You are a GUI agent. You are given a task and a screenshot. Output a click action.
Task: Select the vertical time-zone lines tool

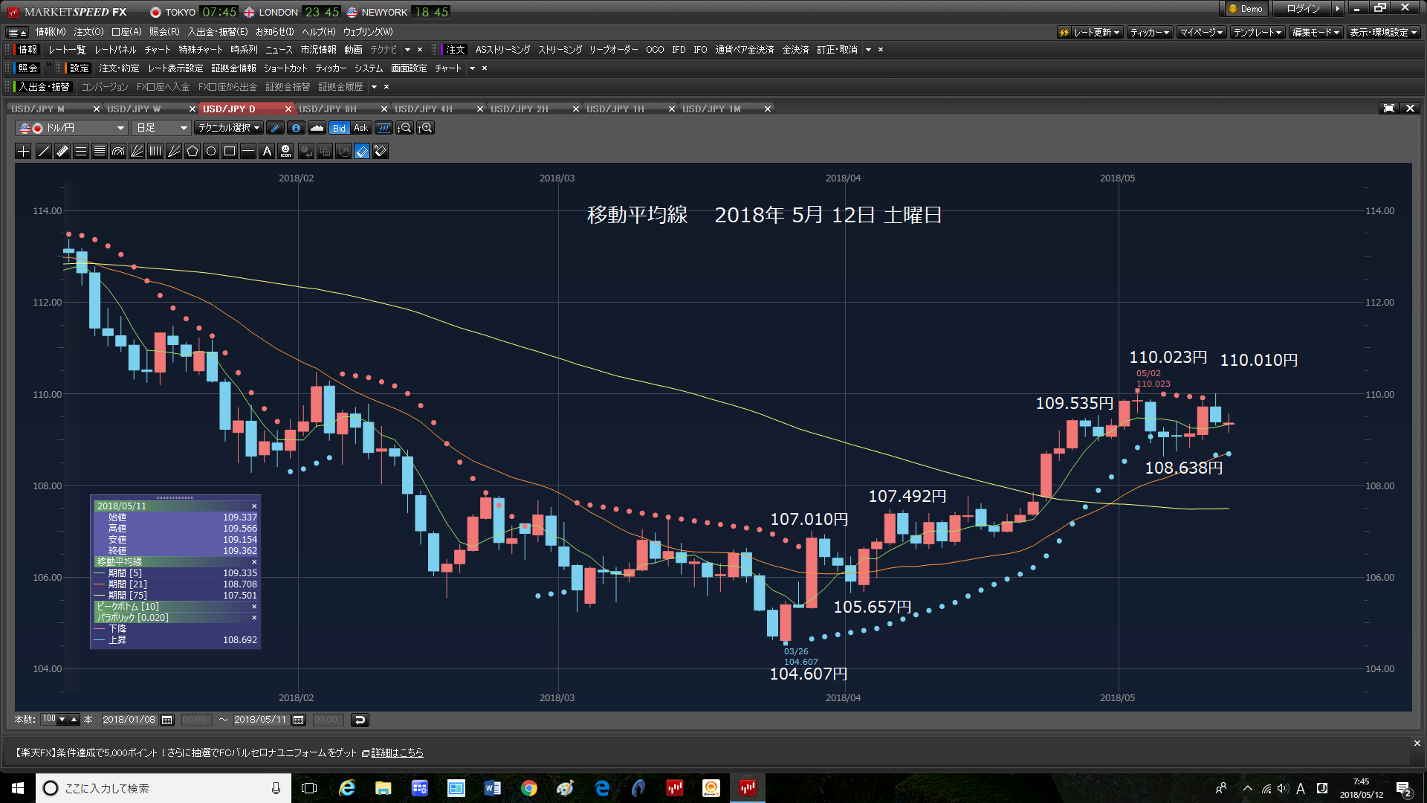(155, 152)
